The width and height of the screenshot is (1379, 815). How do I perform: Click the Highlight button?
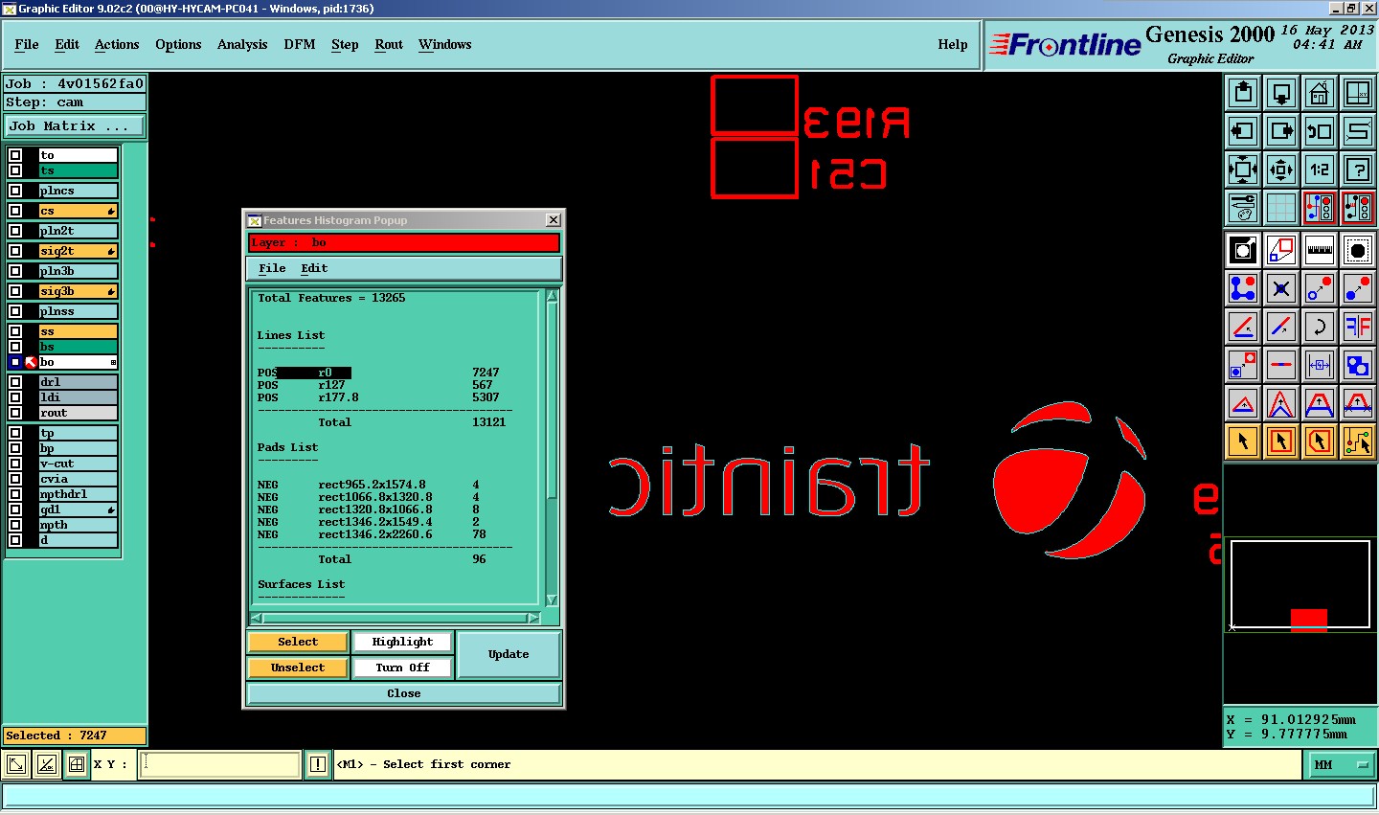coord(402,642)
